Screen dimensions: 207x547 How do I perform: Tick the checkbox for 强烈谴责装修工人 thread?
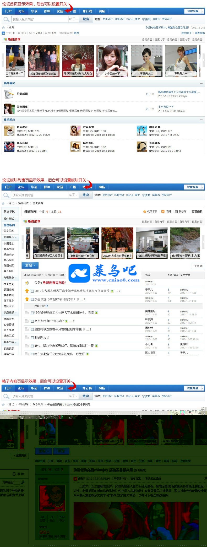click(32, 313)
